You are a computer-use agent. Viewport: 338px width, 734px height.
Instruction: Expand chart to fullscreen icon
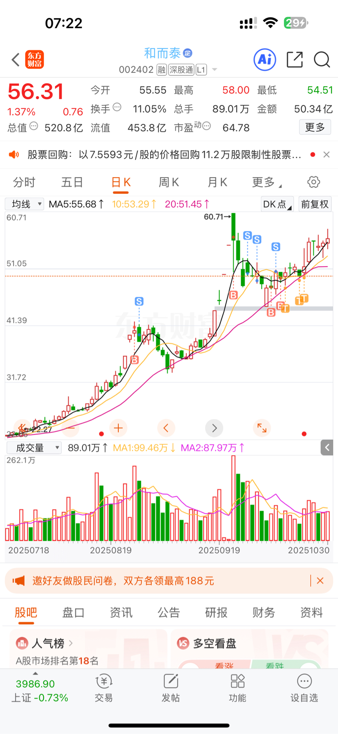[262, 428]
